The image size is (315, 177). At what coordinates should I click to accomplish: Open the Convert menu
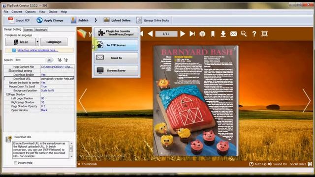(x=17, y=12)
